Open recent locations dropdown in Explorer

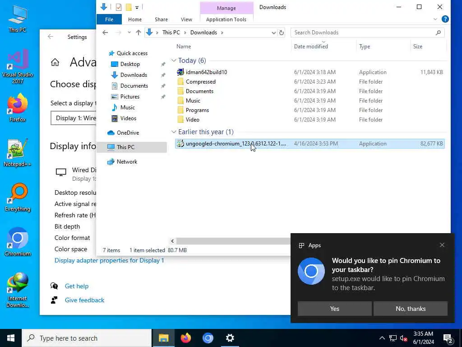click(x=129, y=33)
